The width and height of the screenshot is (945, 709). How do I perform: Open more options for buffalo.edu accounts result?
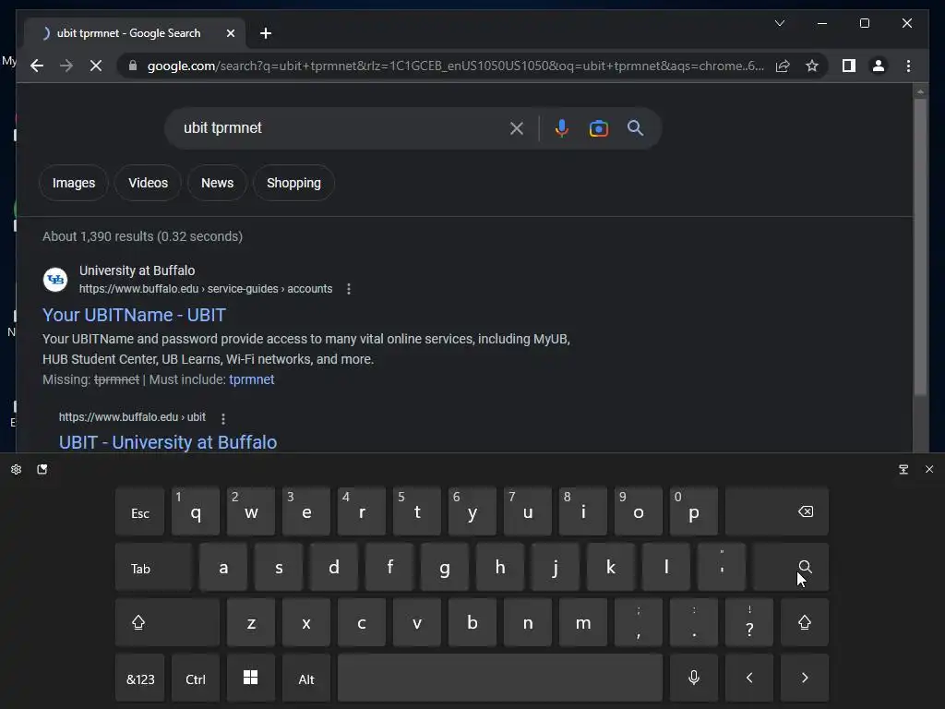click(348, 289)
